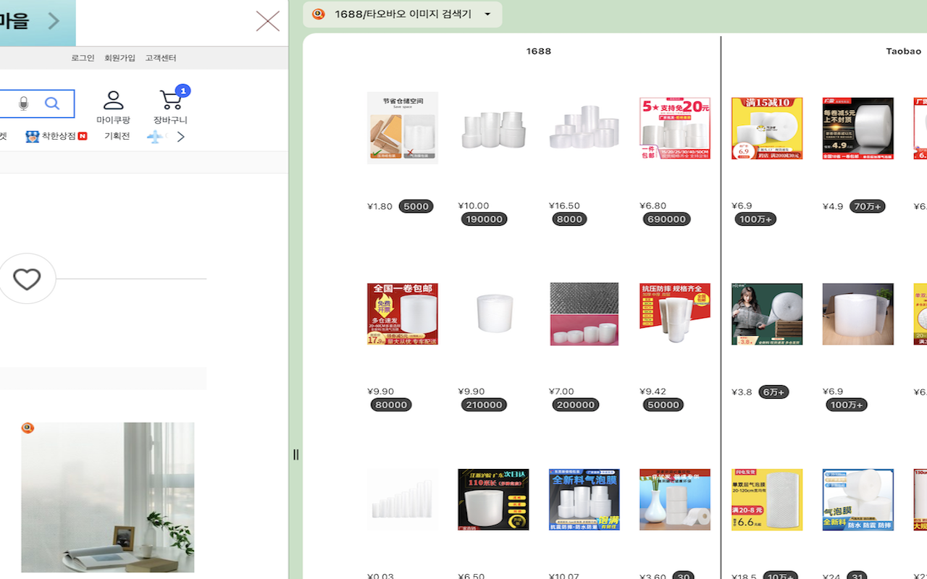Click the extension logo icon beside 1688/타오바오 title
This screenshot has height=579, width=927.
point(319,14)
